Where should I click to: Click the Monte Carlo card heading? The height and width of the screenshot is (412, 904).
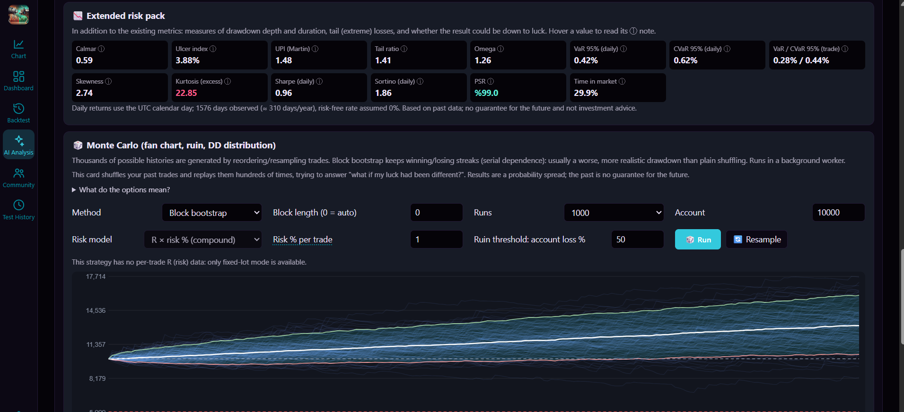click(181, 145)
